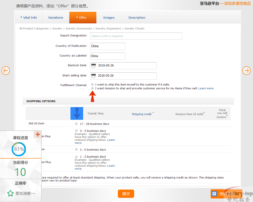Click the Shipping credit column link
253x202 pixels.
[142, 114]
